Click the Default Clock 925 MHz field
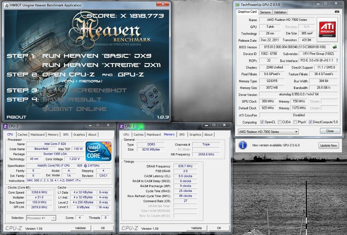The width and height of the screenshot is (347, 235). [268, 108]
